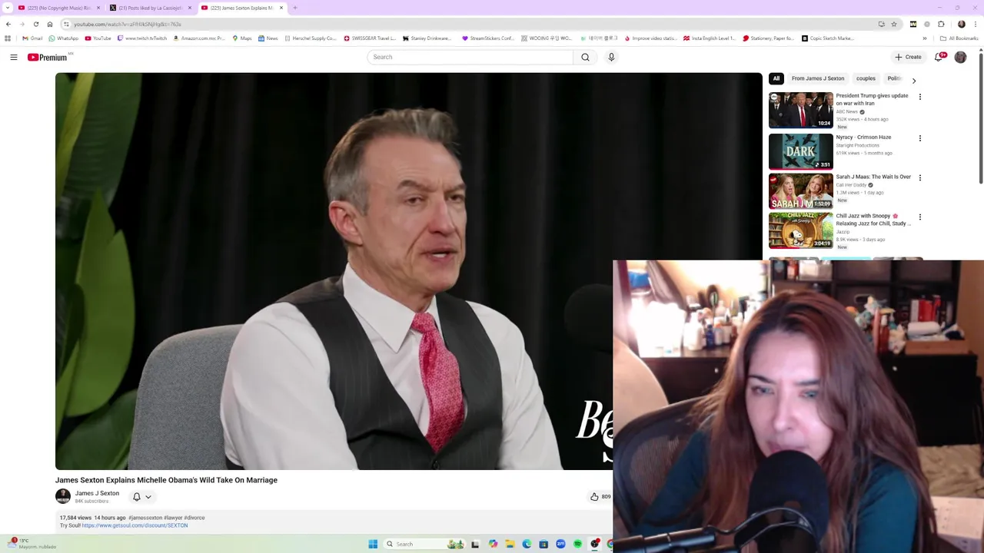Focus the YouTube search field
The height and width of the screenshot is (553, 984).
coord(470,57)
